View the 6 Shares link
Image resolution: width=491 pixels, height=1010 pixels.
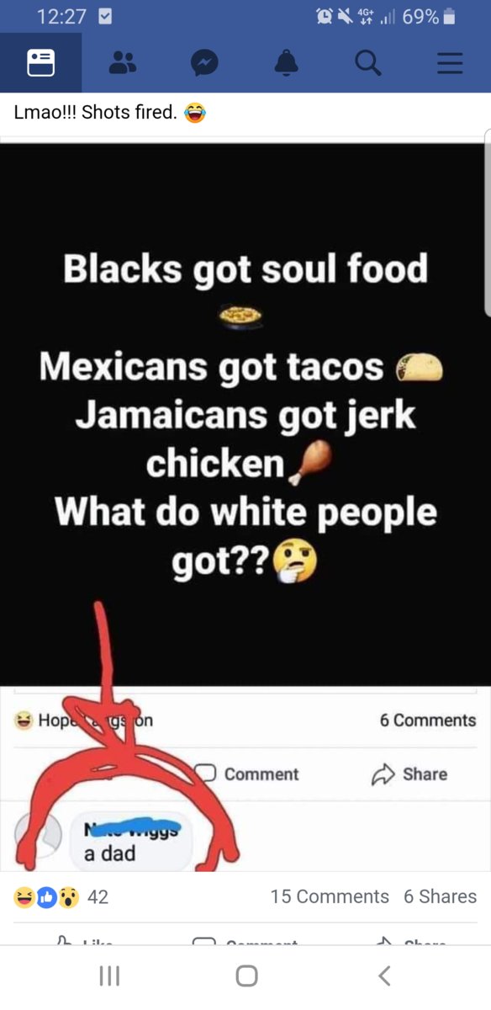point(440,897)
